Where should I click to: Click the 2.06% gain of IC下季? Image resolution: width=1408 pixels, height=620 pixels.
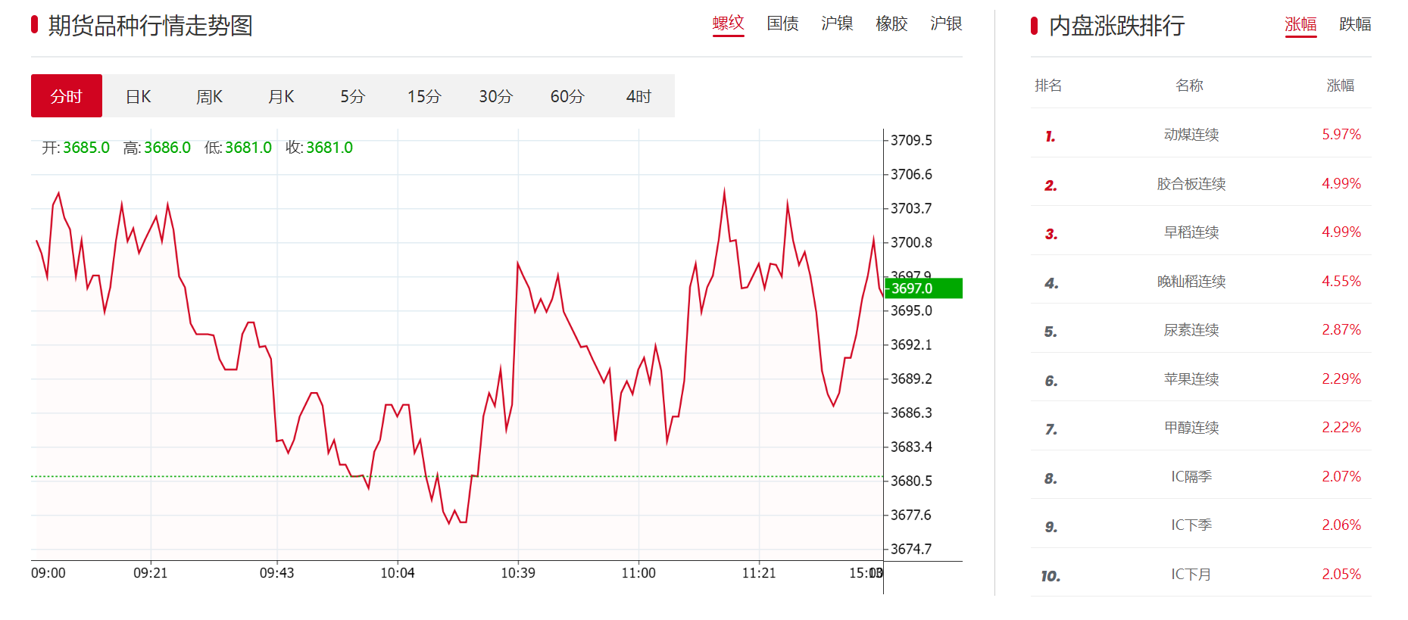[1341, 525]
